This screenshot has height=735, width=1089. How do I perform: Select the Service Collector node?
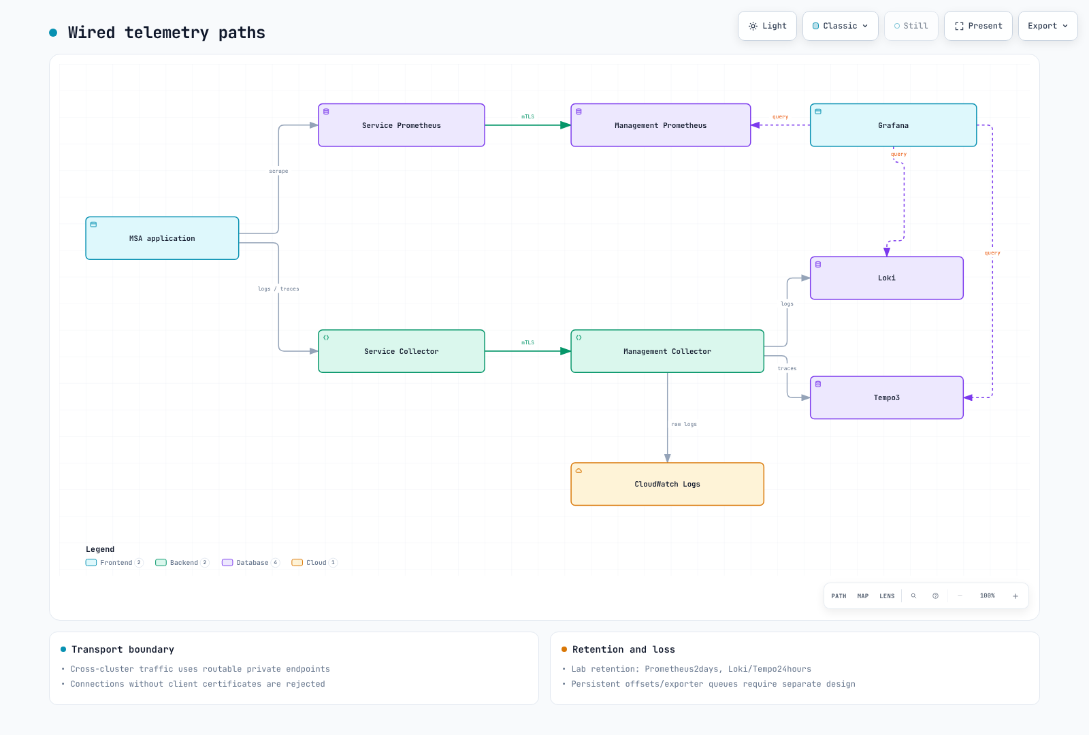402,351
